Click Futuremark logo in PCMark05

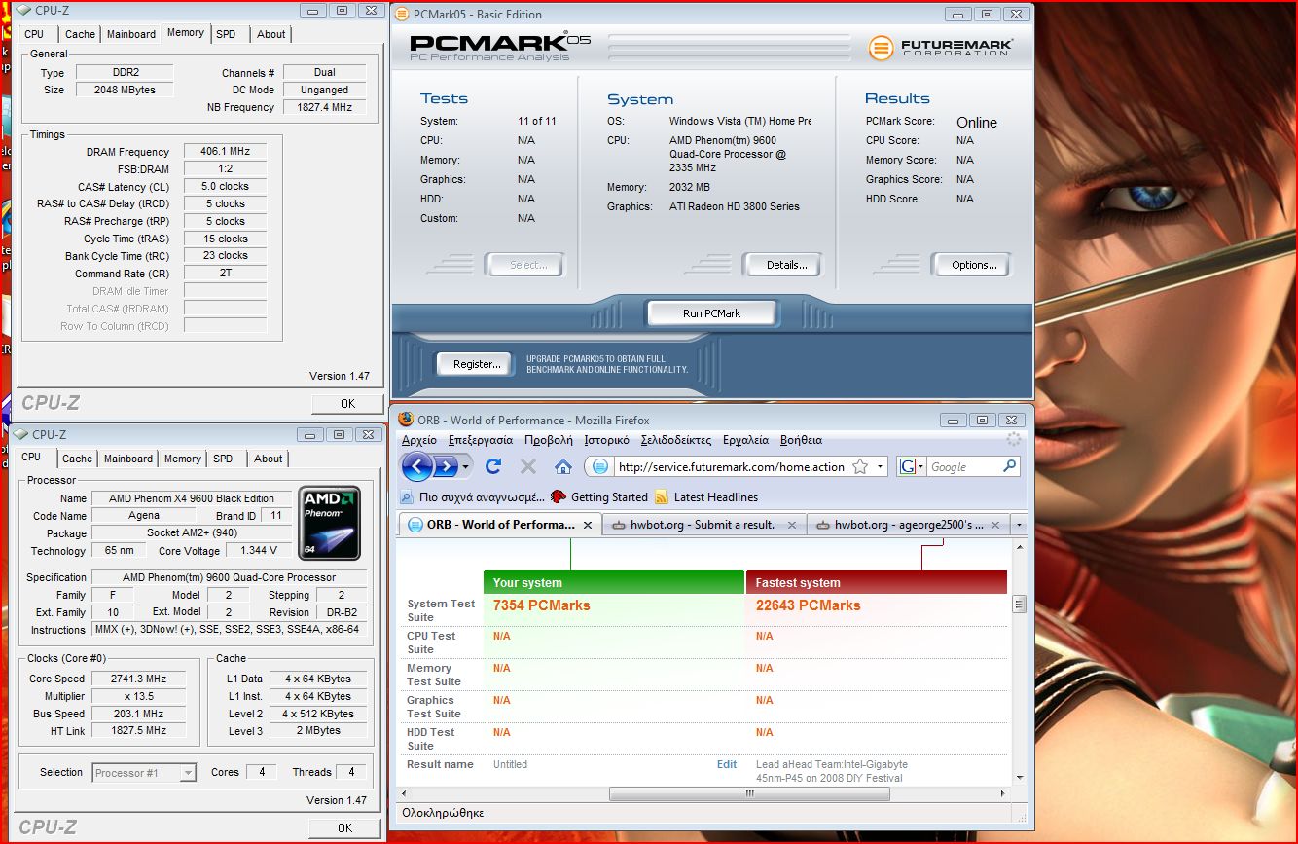click(941, 47)
